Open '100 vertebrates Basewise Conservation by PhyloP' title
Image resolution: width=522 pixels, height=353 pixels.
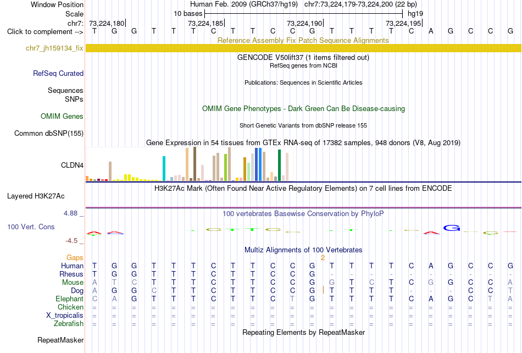pyautogui.click(x=303, y=213)
